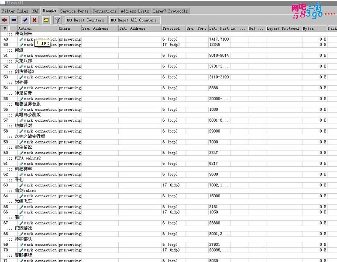Enable rule using the blue checkmark icon
Image resolution: width=337 pixels, height=262 pixels.
pos(25,20)
